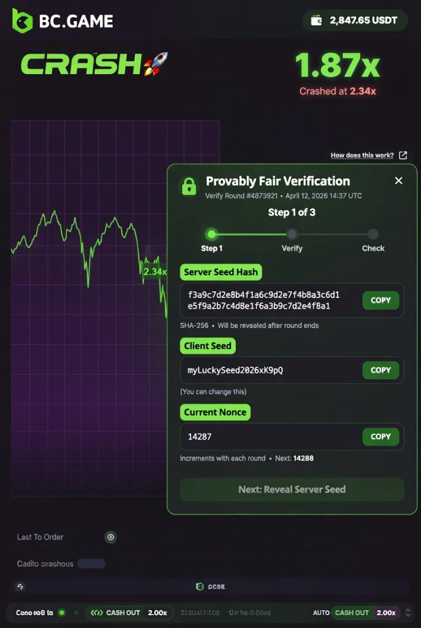Click the rocket icon next to CRASH

157,63
